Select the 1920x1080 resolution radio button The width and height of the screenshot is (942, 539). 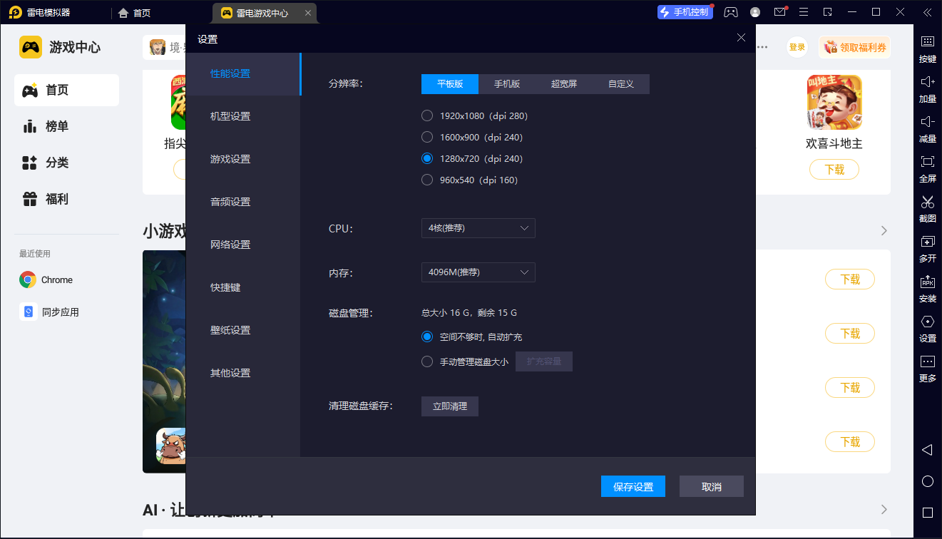426,115
